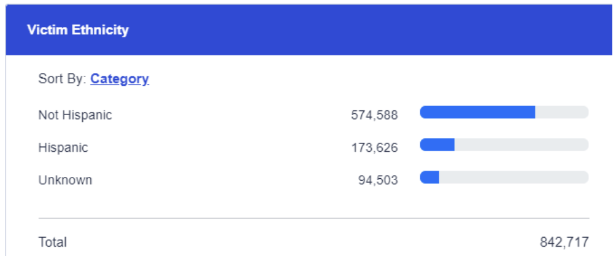Click the gray unfilled part of Hispanic bar

(x=522, y=145)
